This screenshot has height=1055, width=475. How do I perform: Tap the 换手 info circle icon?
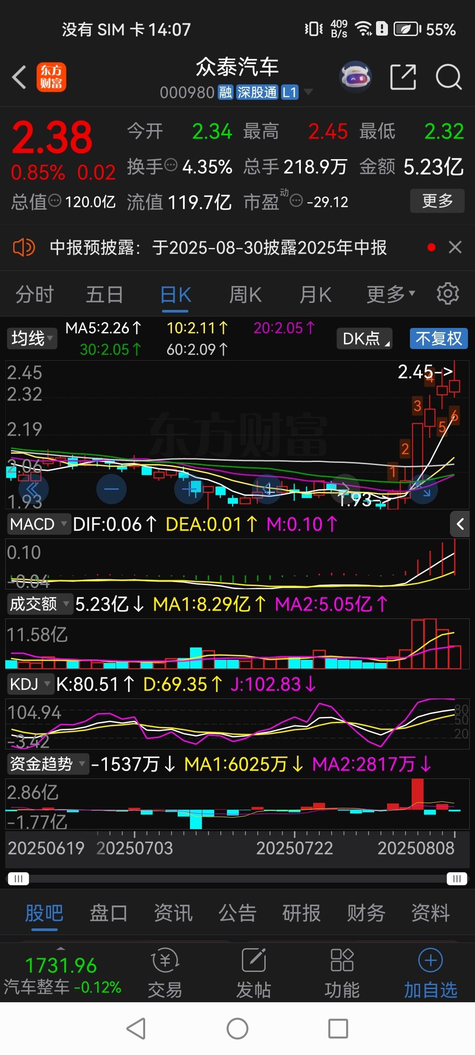point(171,165)
